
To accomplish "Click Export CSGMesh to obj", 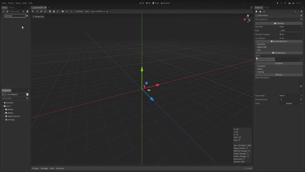I will (x=100, y=11).
